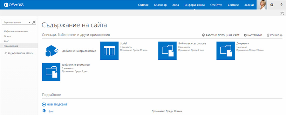The width and height of the screenshot is (286, 115).
Task: Click the Office 365 logo
Action: pos(14,5)
